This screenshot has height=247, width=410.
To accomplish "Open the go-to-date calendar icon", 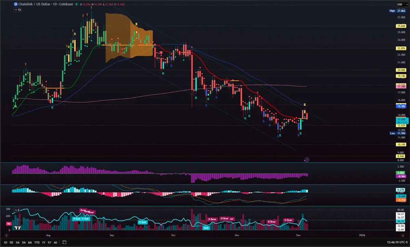I will (64, 242).
